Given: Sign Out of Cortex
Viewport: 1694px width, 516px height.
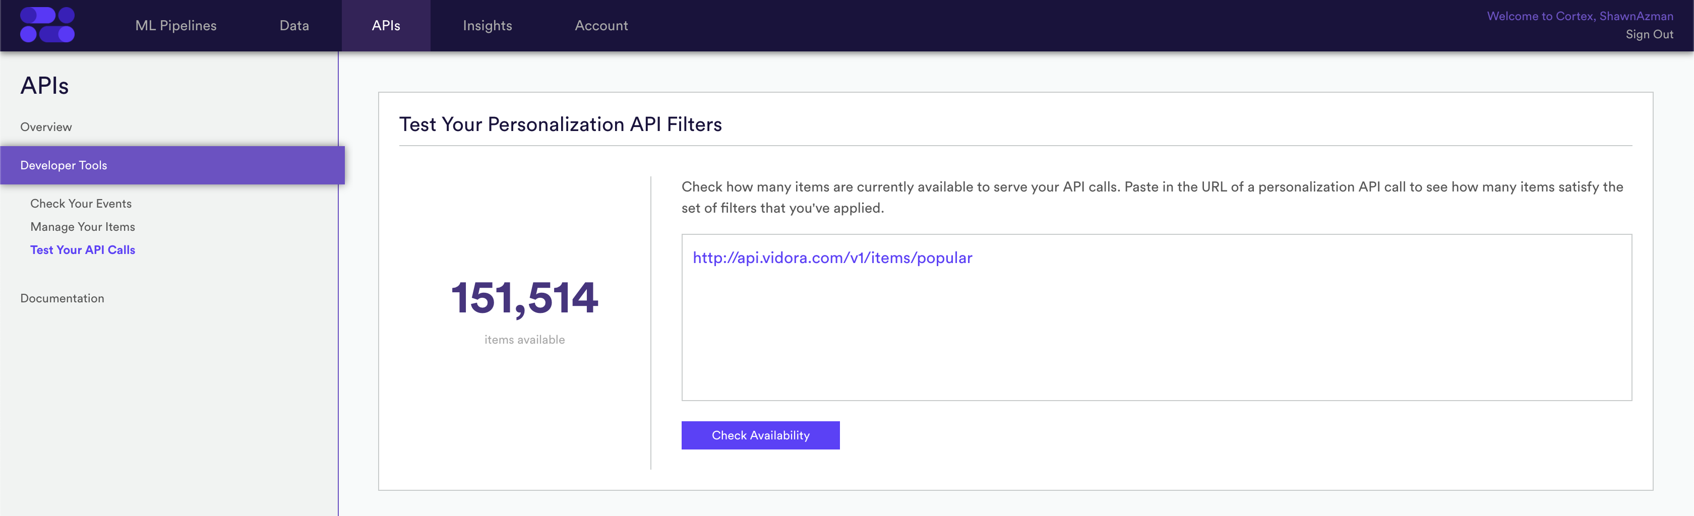Looking at the screenshot, I should (1649, 34).
